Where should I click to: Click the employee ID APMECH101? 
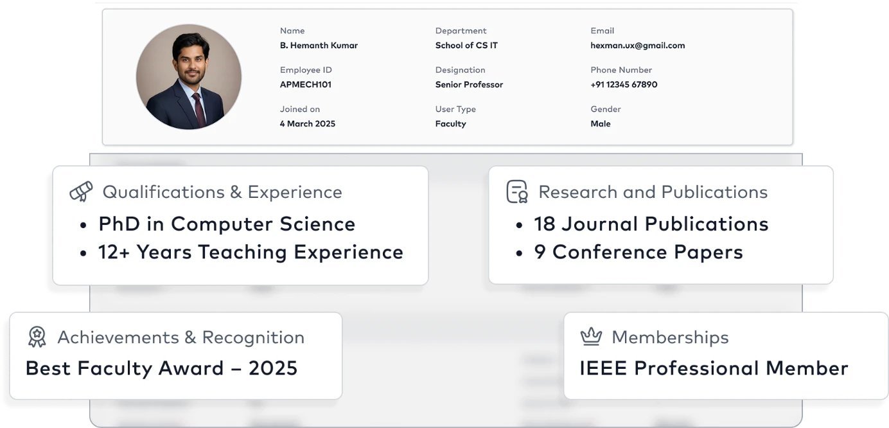click(306, 85)
